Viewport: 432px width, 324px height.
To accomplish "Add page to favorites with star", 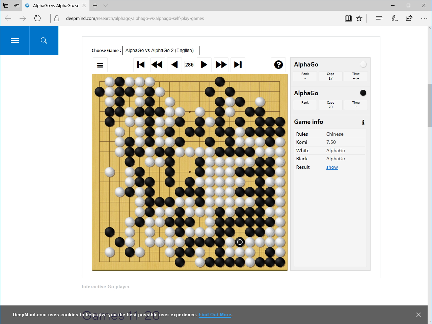I will 359,18.
